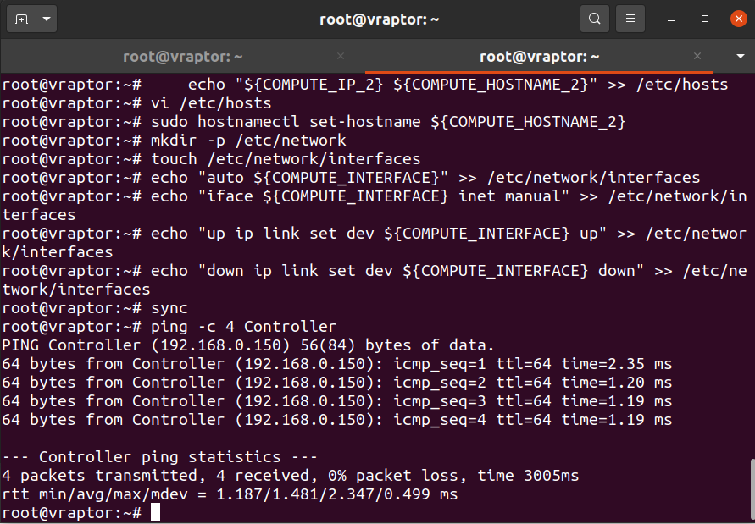The image size is (755, 524).
Task: Minimize the terminal window
Action: coord(671,19)
